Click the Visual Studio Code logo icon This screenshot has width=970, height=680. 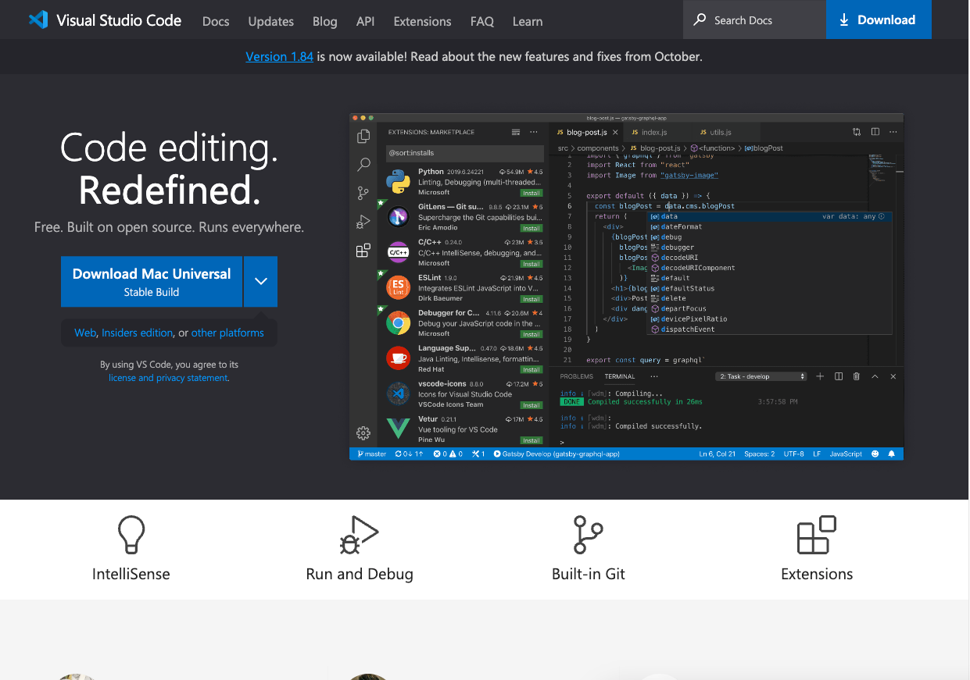click(x=38, y=20)
